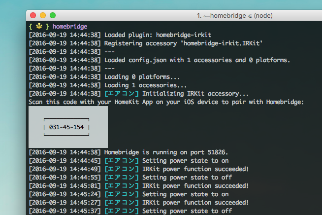Click the pairing code 031-45-154
This screenshot has width=322, height=215.
tap(66, 127)
